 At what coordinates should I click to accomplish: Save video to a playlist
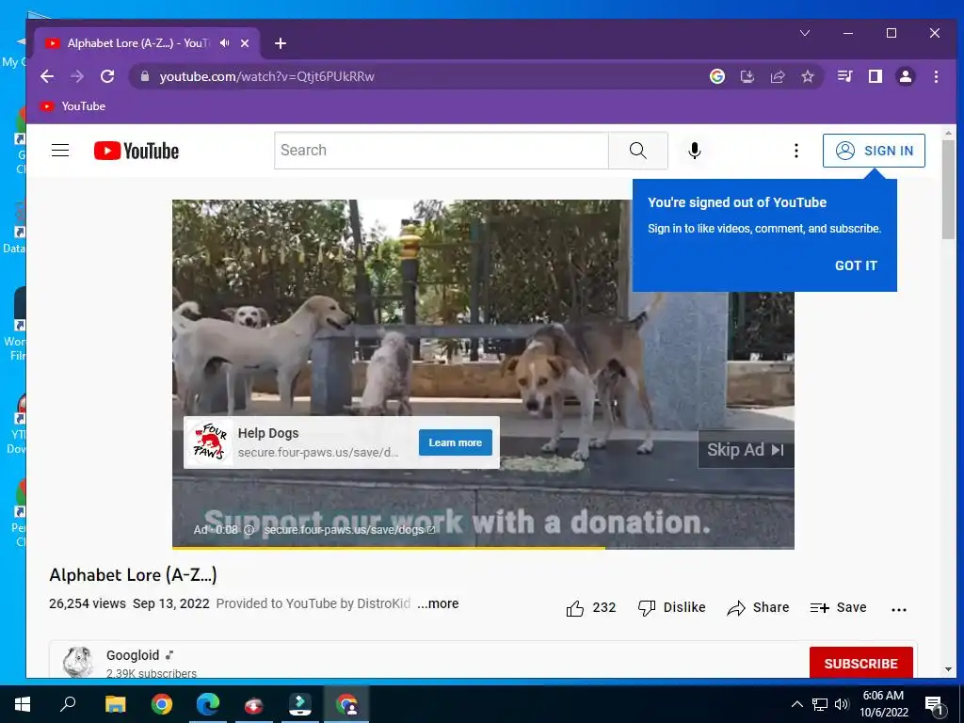[x=839, y=608]
